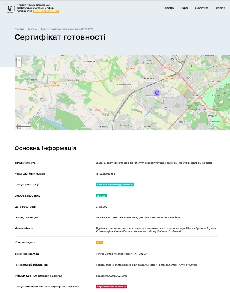
Task: Go to Головна breadcrumb
Action: pos(19,29)
